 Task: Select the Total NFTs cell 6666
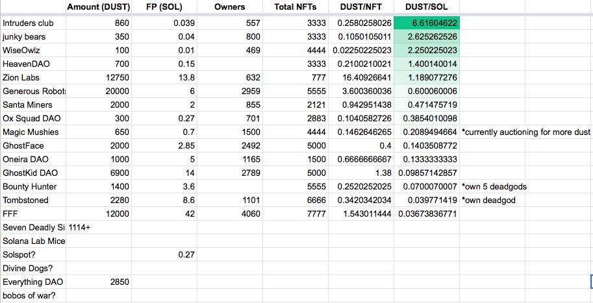[296, 200]
